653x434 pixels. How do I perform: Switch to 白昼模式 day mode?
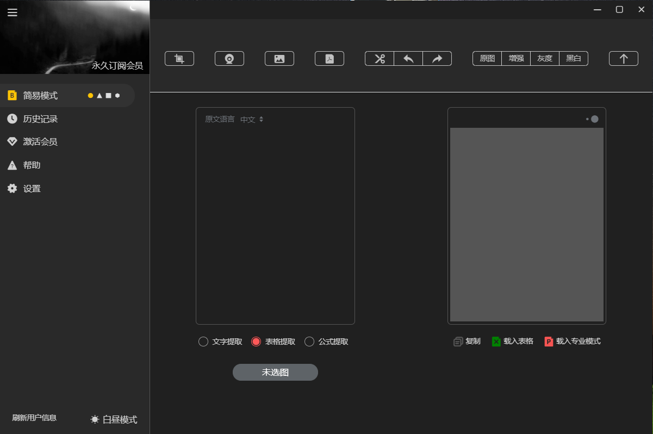(x=114, y=419)
